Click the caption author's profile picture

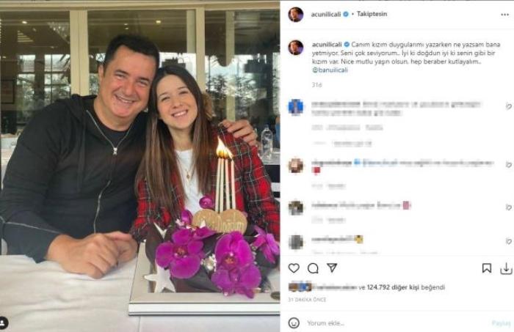(296, 48)
